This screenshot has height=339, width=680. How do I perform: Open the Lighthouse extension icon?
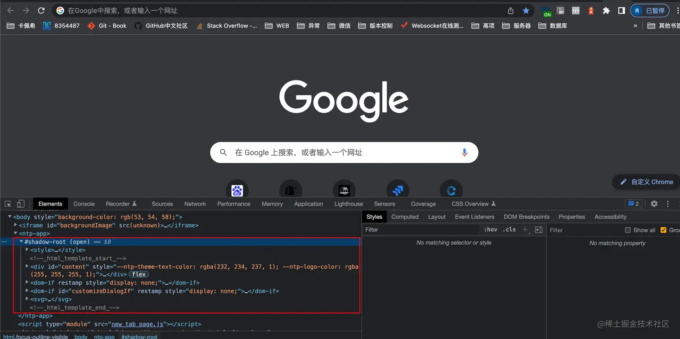(591, 10)
